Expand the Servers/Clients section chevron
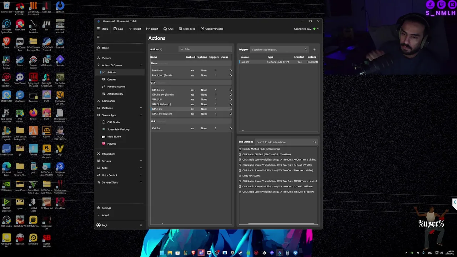Screen dimensions: 457x257 [x=141, y=182]
